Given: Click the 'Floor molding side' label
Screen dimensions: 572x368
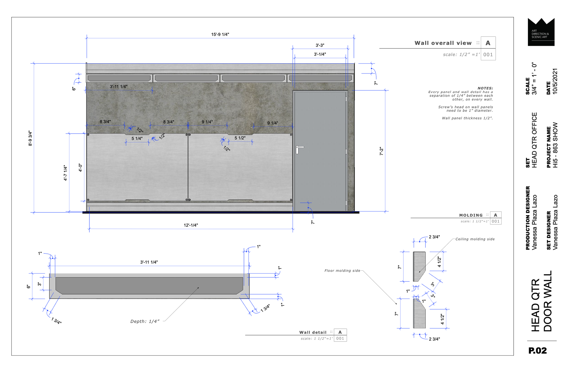Looking at the screenshot, I should tap(342, 271).
